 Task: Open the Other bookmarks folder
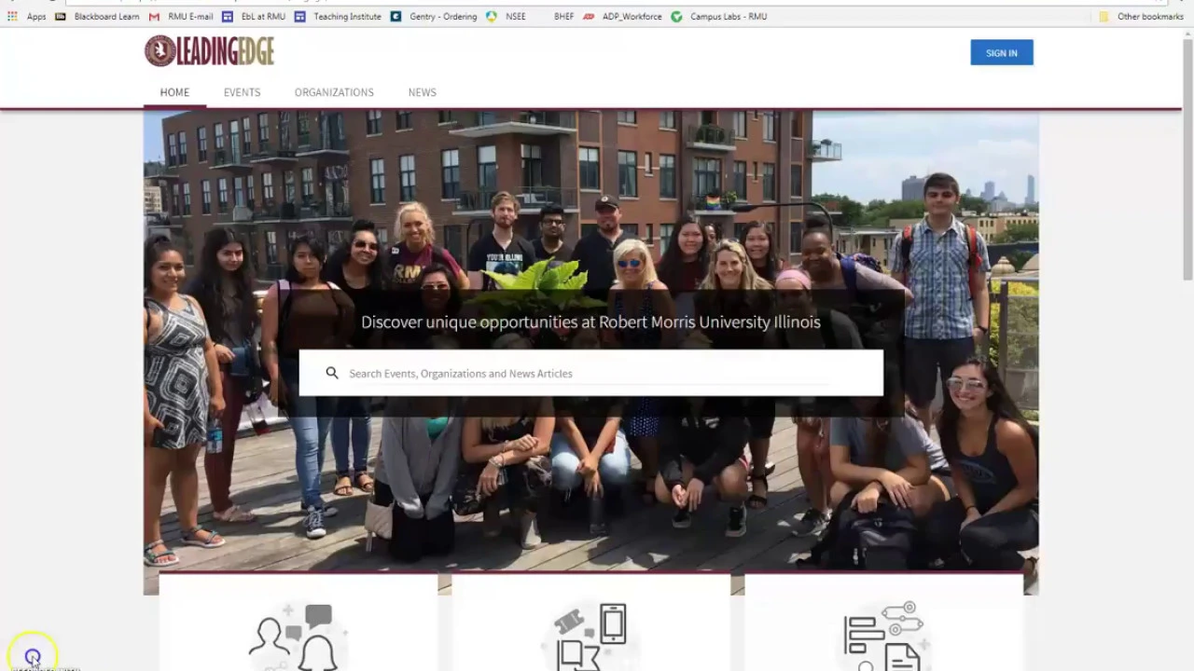[1141, 16]
